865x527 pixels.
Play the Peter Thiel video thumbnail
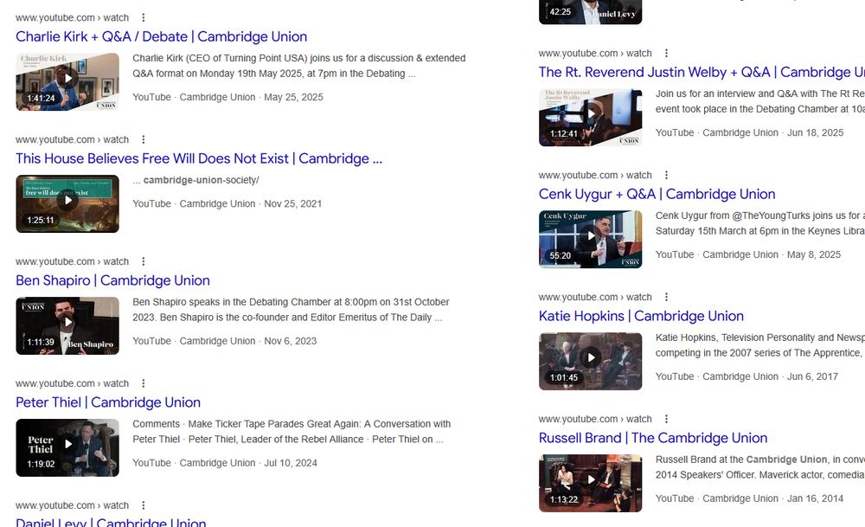click(67, 447)
